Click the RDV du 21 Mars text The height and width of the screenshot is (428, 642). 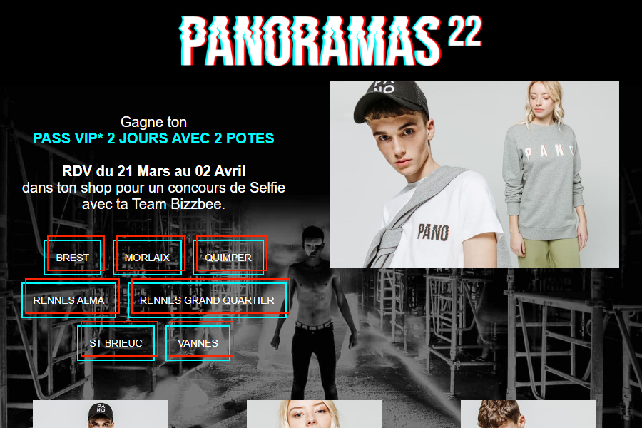click(x=153, y=171)
